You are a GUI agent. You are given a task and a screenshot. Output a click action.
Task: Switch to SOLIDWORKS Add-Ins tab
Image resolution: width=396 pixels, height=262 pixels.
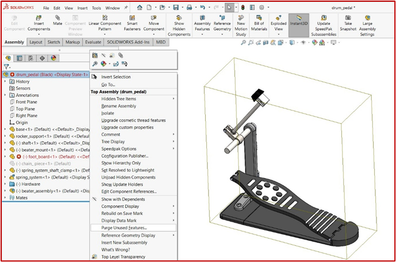pos(128,42)
